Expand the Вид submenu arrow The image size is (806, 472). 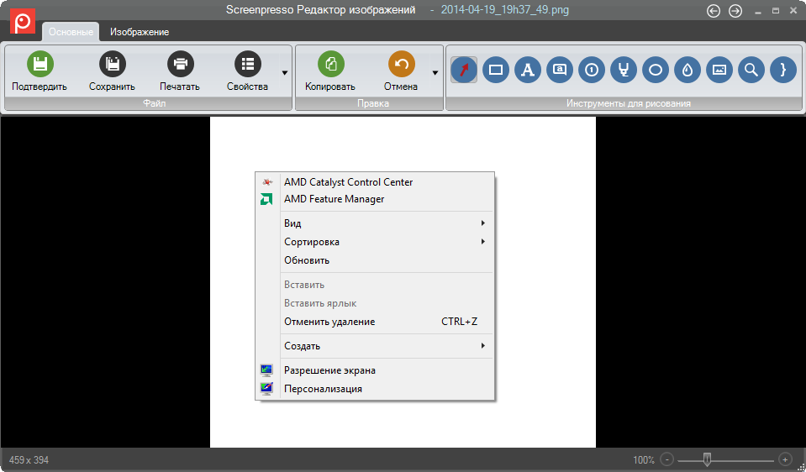click(x=483, y=223)
